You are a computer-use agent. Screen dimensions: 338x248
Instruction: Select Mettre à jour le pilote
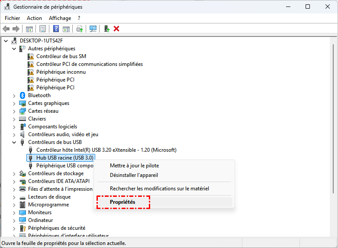coord(134,166)
